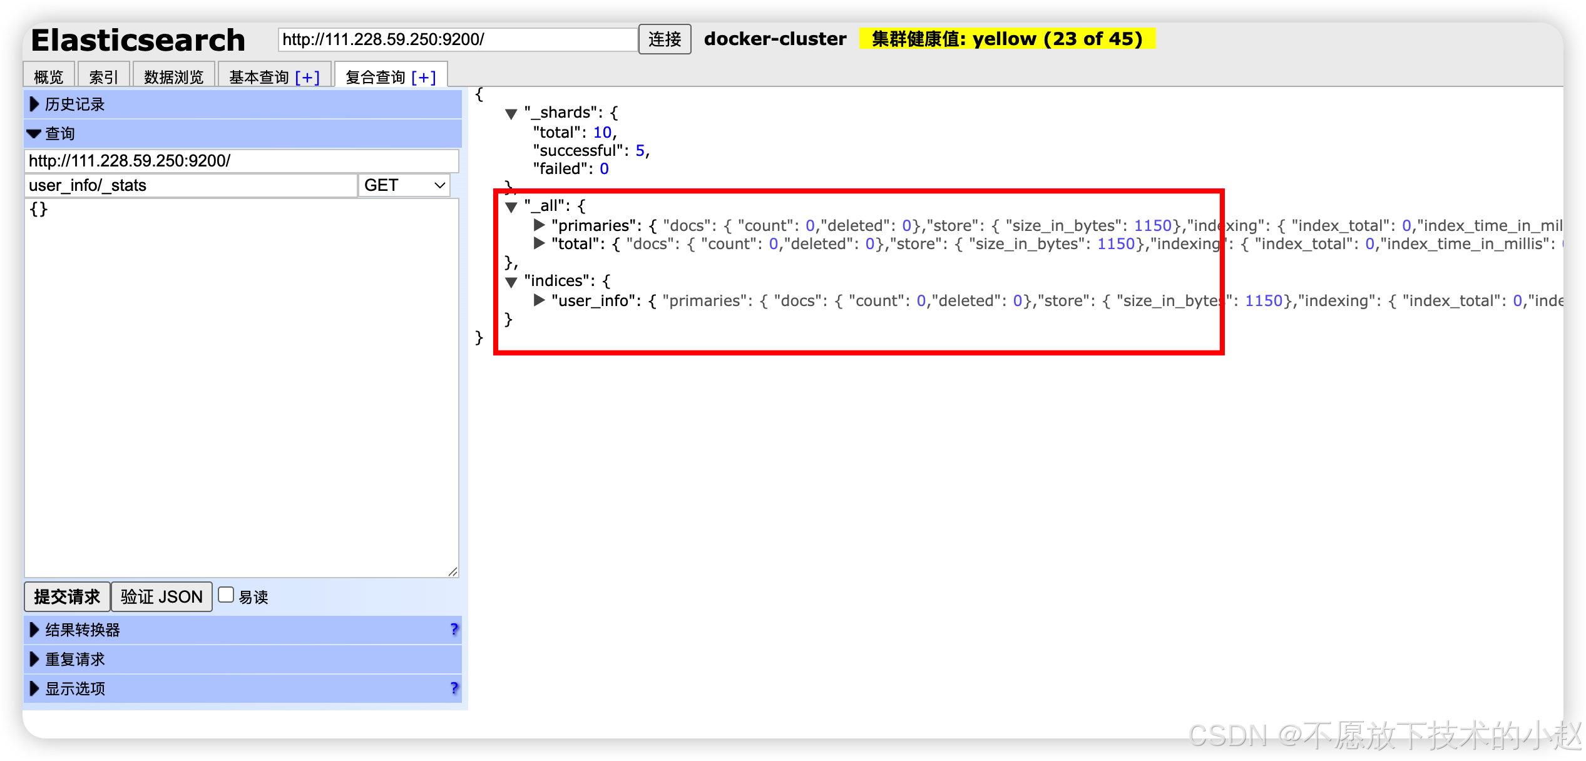Click [+] on 基本查询 tab
Screen dimensions: 1586x761
tap(307, 77)
